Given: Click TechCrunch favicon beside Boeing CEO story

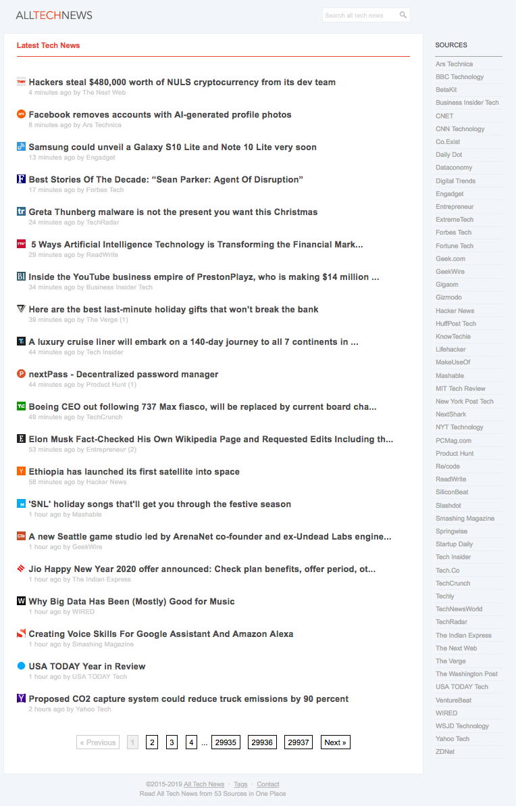Looking at the screenshot, I should point(21,406).
